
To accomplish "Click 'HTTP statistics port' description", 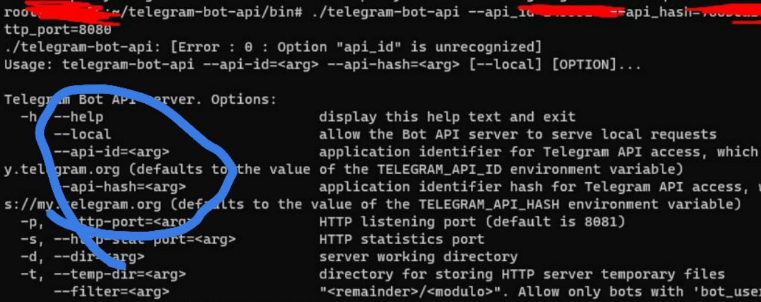I will (x=401, y=240).
